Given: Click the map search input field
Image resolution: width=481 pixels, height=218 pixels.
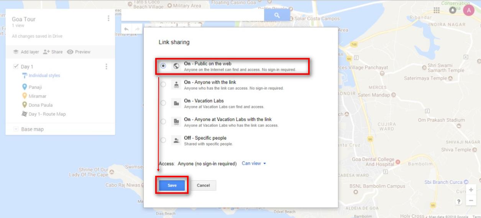Looking at the screenshot, I should pos(192,15).
